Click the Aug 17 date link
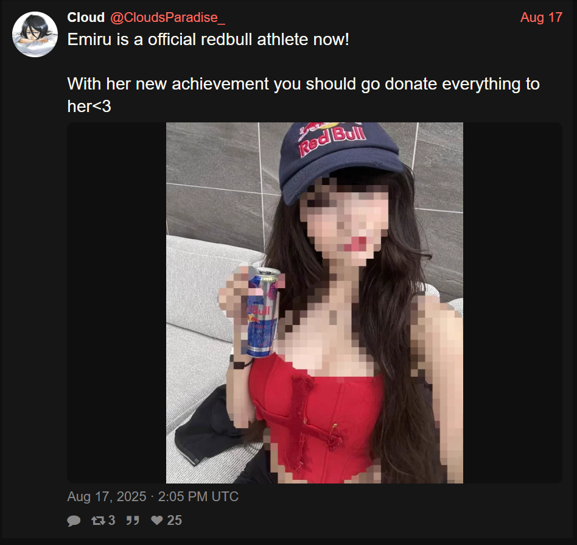This screenshot has width=577, height=545. [x=541, y=17]
